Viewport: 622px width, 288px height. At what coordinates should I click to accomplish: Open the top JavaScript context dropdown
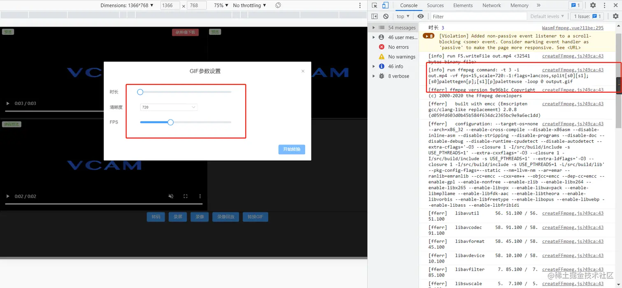[403, 16]
